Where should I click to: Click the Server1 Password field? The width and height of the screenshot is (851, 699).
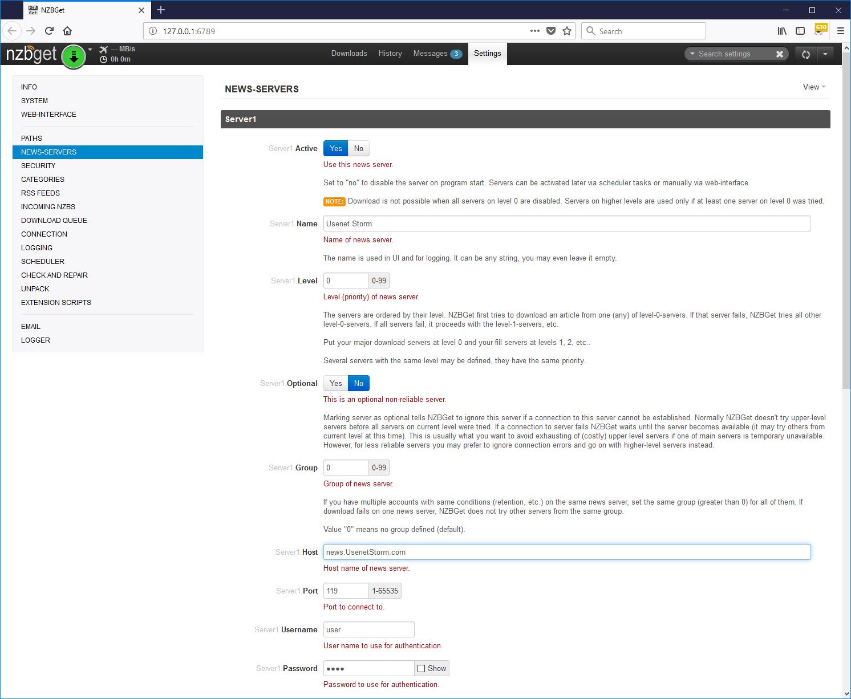pos(369,668)
